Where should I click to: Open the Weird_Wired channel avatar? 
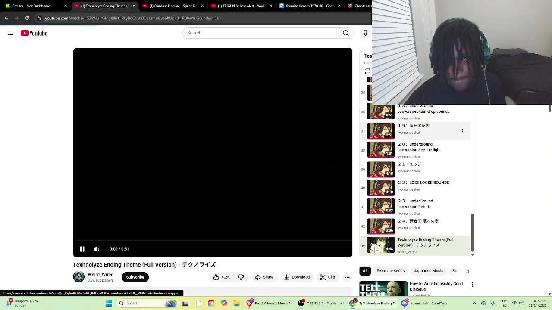point(79,277)
